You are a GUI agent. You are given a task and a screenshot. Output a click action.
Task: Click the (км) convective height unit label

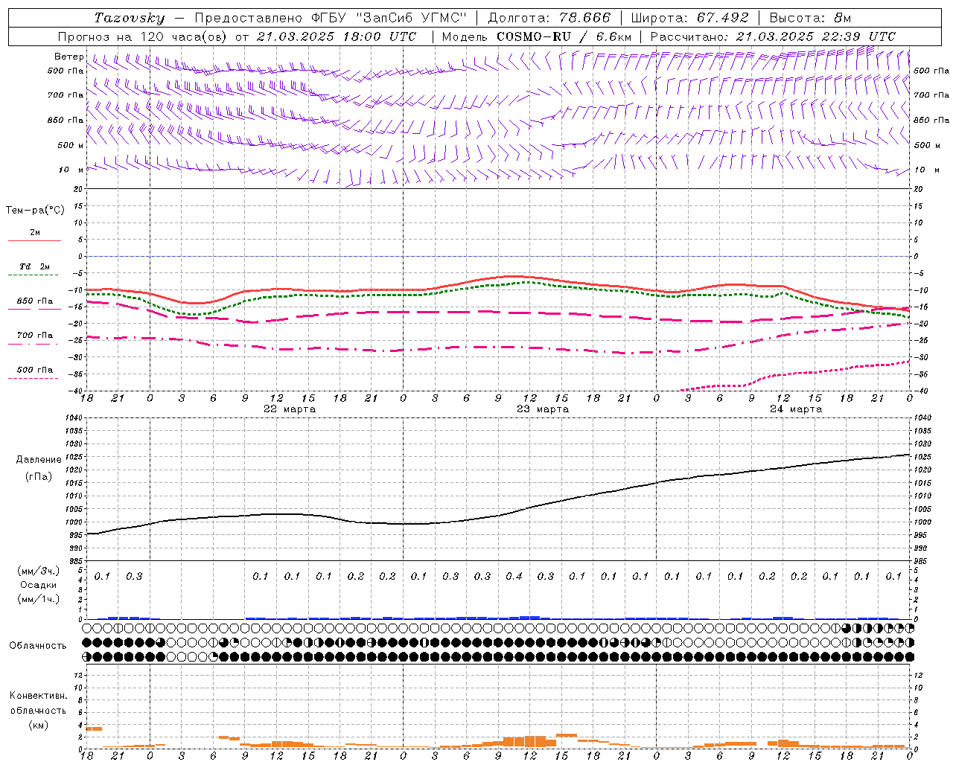click(38, 725)
